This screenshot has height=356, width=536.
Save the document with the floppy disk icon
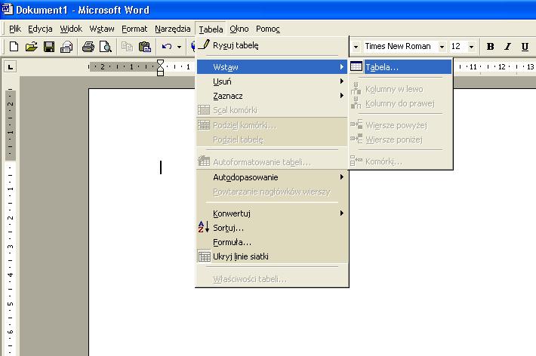pyautogui.click(x=49, y=47)
